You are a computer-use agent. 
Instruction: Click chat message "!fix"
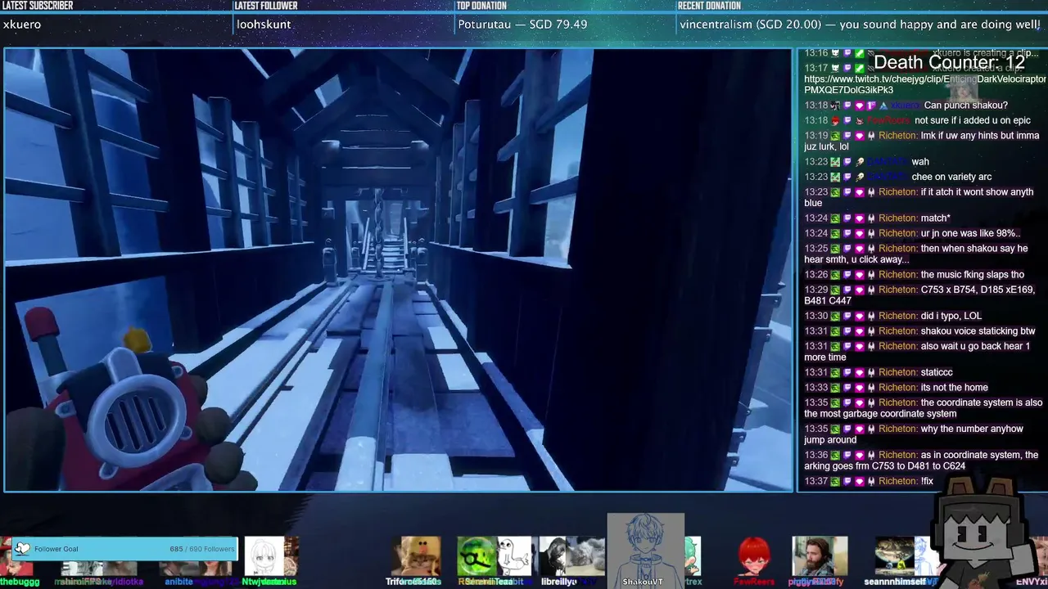click(x=927, y=482)
